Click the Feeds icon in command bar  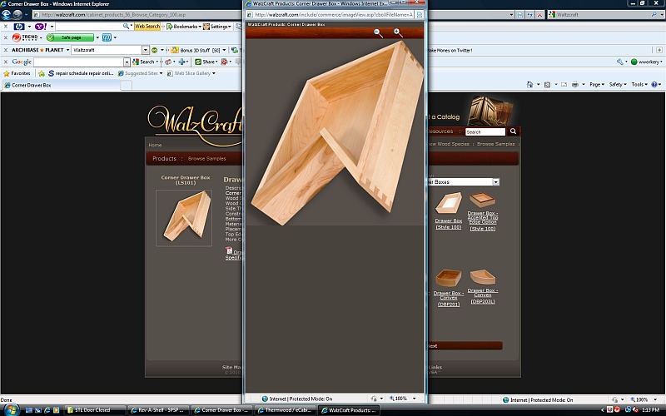547,85
